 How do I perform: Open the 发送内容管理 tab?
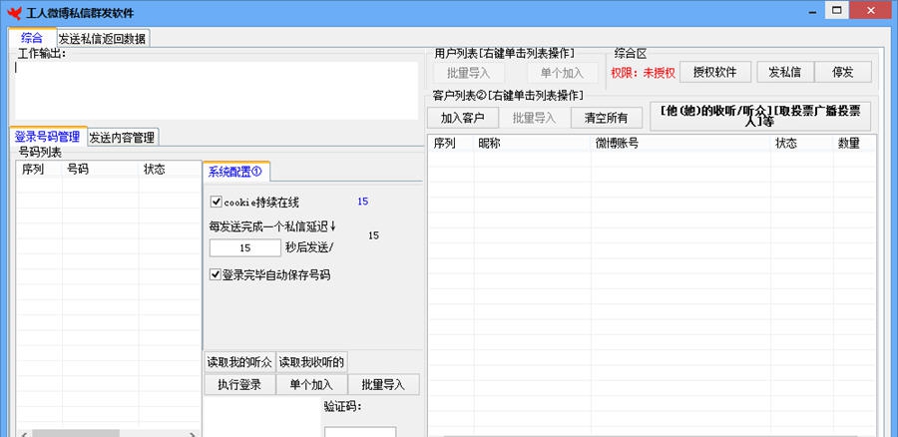point(123,137)
